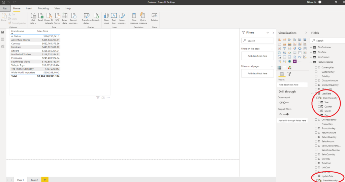Sort by the BrandName column header
The height and width of the screenshot is (182, 345).
coord(18,31)
